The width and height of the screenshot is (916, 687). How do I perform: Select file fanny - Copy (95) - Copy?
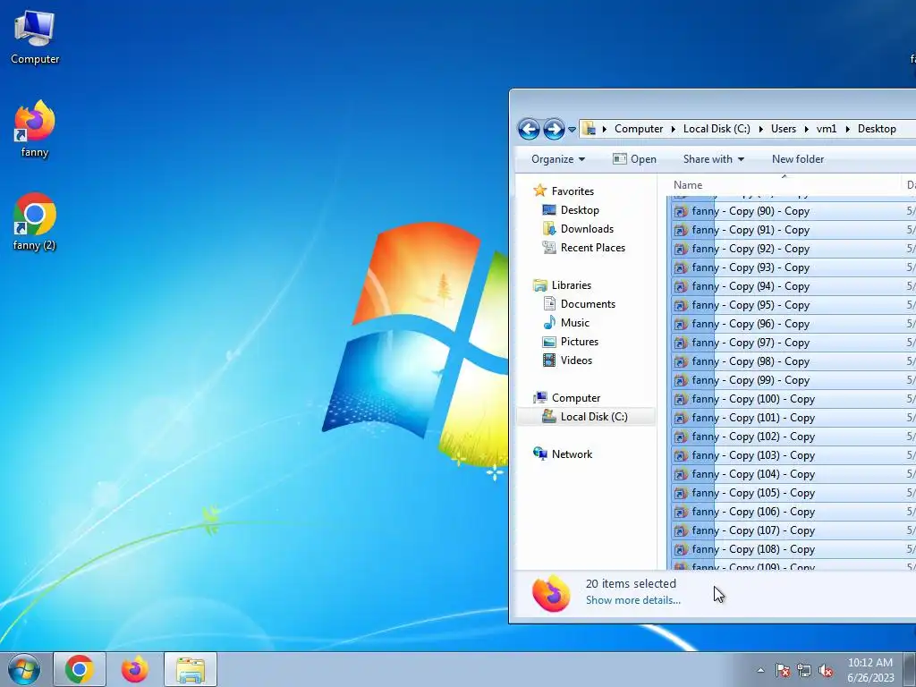coord(793,305)
